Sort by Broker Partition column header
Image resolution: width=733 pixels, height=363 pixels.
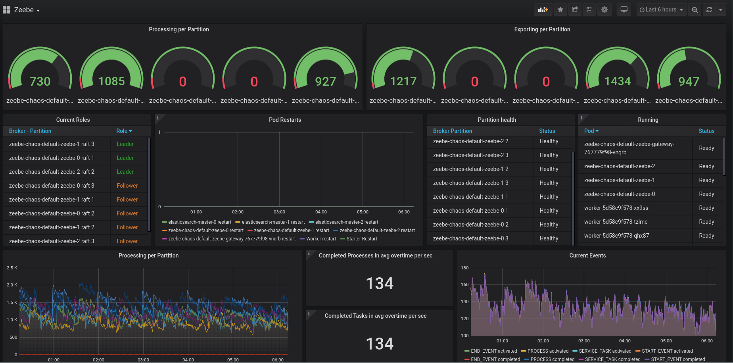pyautogui.click(x=453, y=131)
